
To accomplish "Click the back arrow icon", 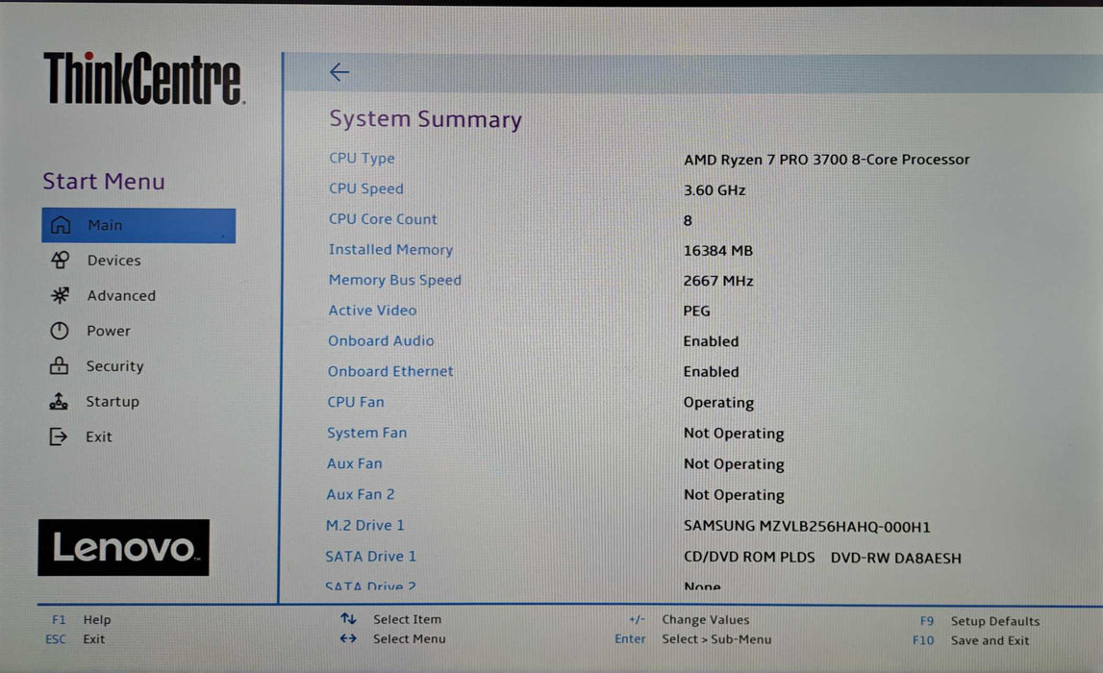I will [x=339, y=72].
